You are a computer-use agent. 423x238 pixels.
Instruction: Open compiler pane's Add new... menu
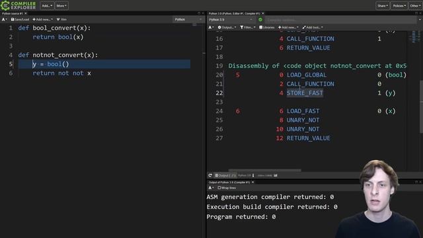point(288,27)
